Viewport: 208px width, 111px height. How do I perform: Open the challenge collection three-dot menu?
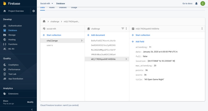pyautogui.click(x=126, y=29)
